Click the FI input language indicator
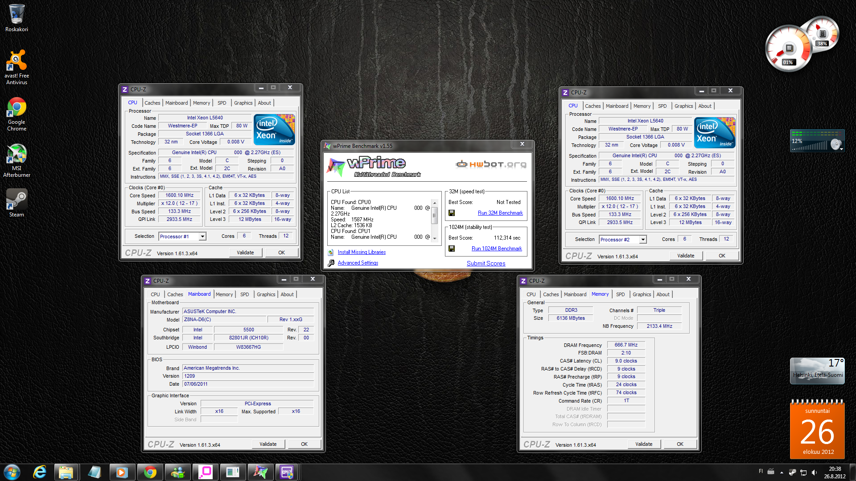 761,471
